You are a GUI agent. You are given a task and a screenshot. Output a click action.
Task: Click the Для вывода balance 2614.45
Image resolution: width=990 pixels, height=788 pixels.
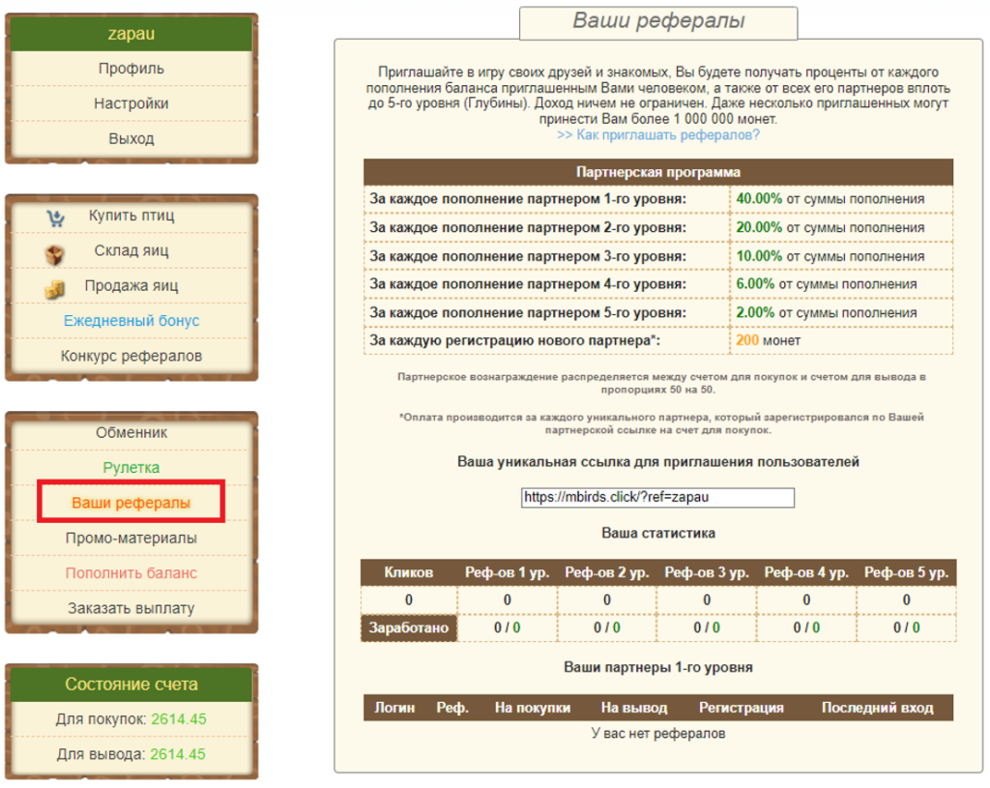coord(178,754)
